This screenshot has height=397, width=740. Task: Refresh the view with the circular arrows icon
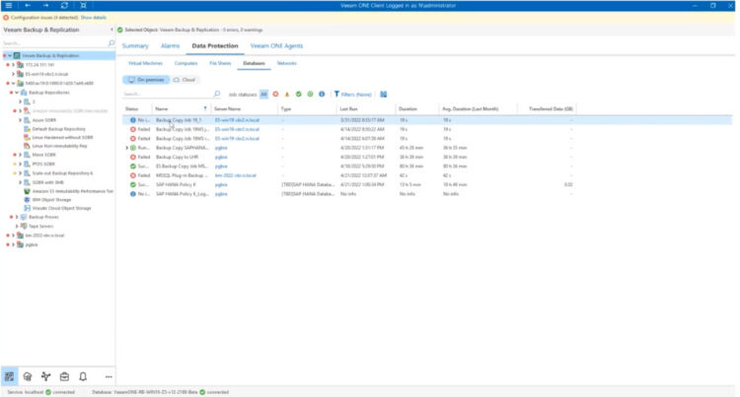pyautogui.click(x=64, y=5)
